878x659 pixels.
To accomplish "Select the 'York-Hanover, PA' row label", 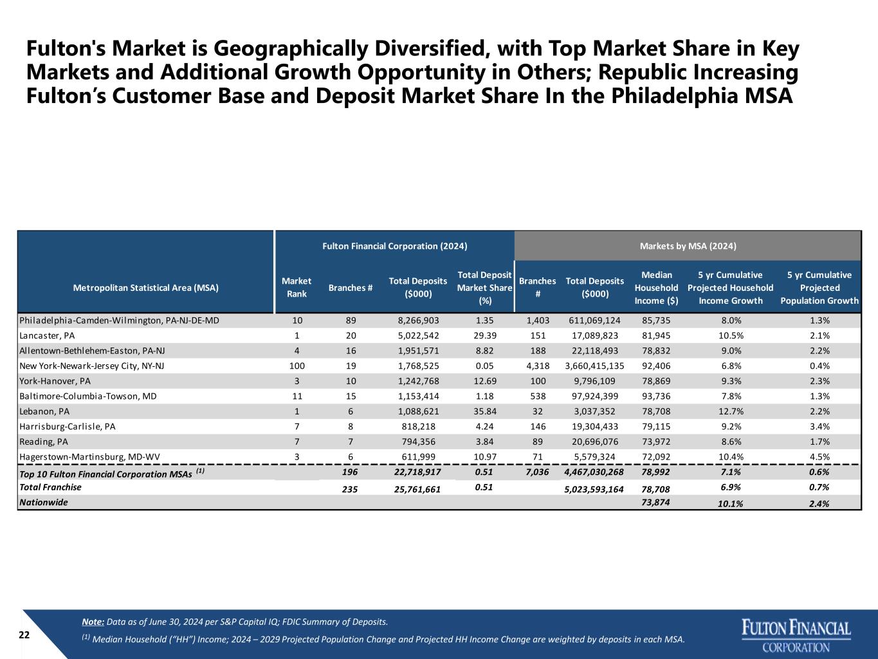I will click(55, 381).
